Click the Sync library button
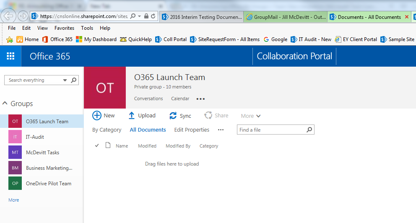The height and width of the screenshot is (223, 416). tap(180, 116)
